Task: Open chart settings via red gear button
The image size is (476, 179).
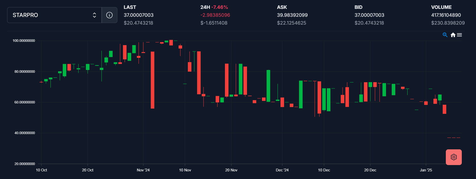Action: point(454,157)
